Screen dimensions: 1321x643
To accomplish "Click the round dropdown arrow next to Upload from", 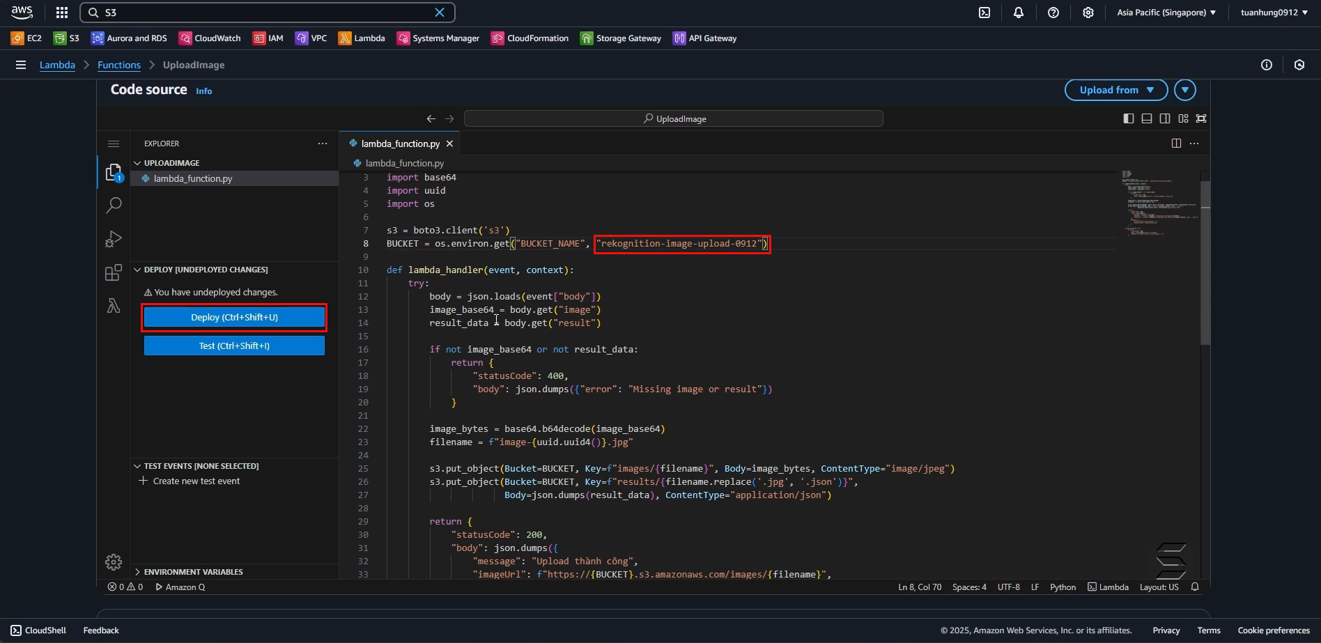I will point(1185,90).
